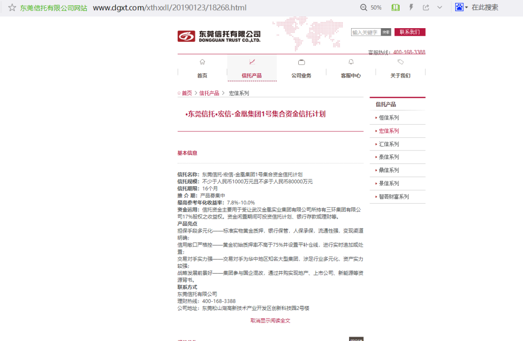This screenshot has width=523, height=341.
Task: Open search engine selector arrow next to paw
Action: pyautogui.click(x=466, y=7)
